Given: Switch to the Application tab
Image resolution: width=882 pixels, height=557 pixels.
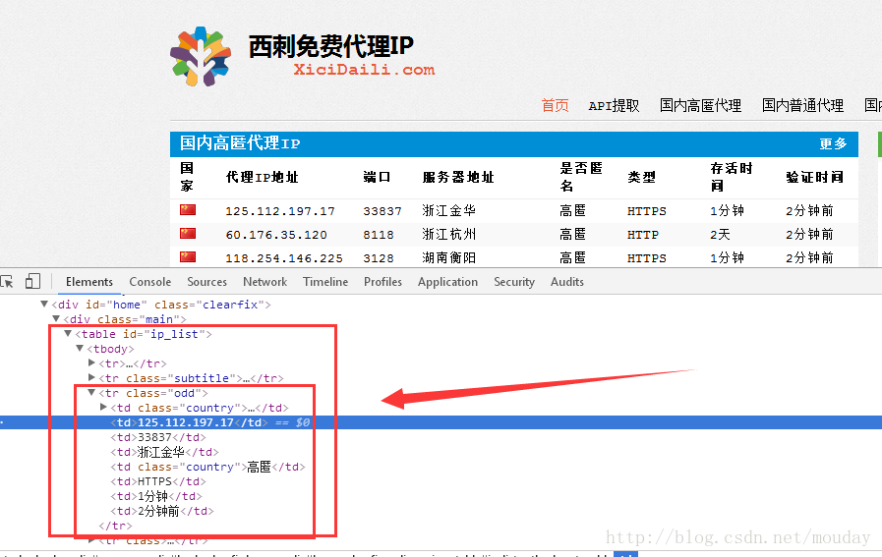Looking at the screenshot, I should point(447,282).
